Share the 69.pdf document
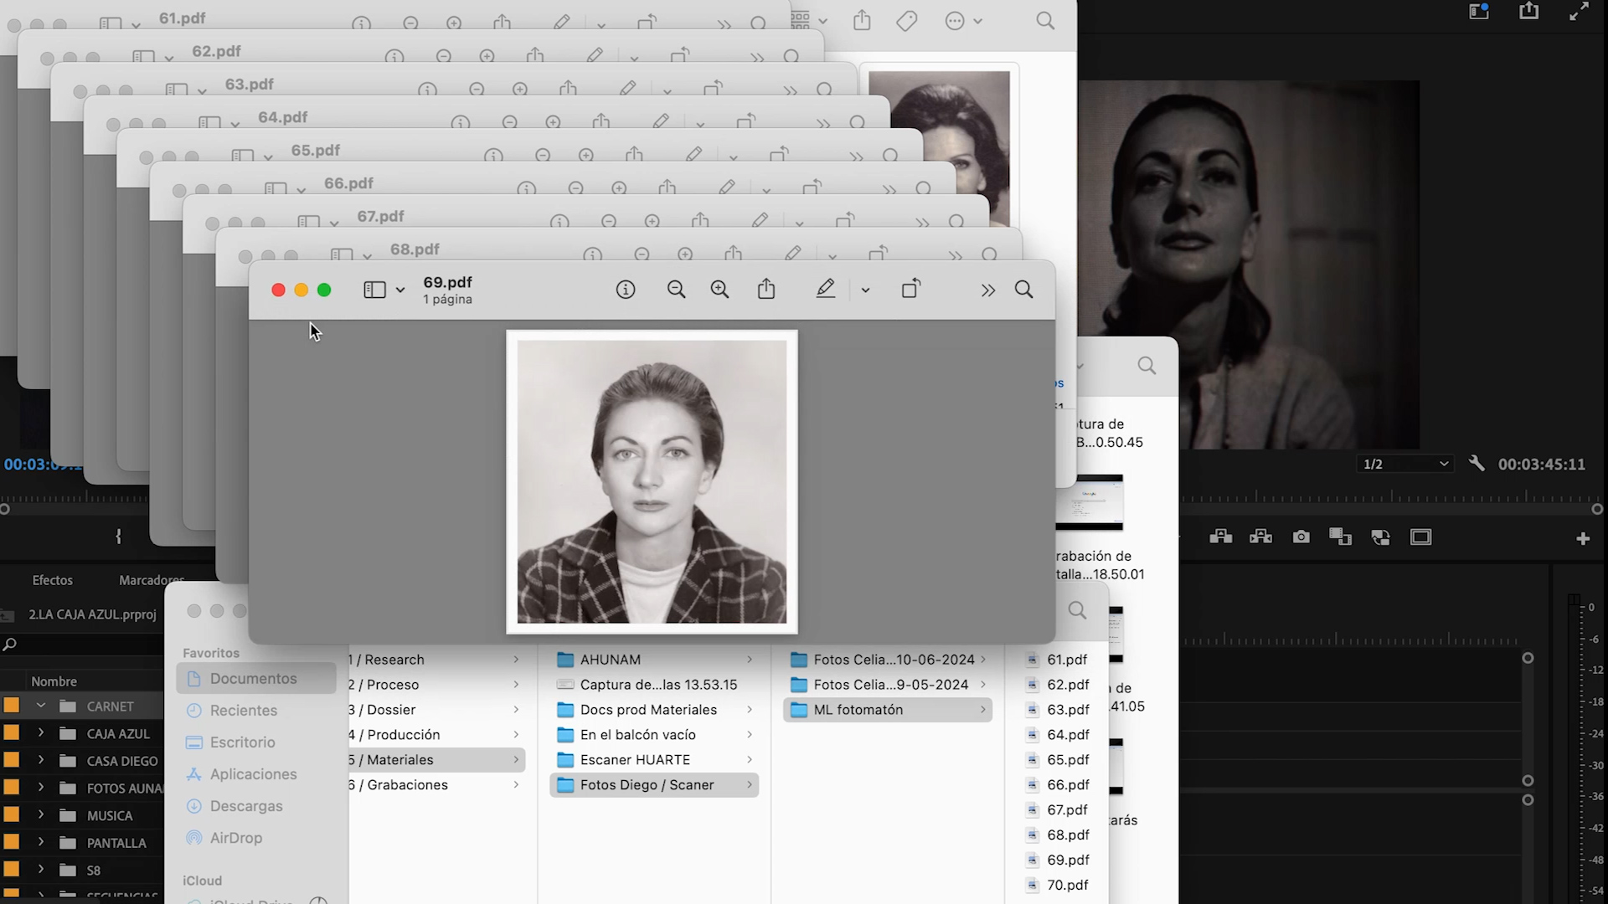Image resolution: width=1608 pixels, height=904 pixels. point(766,290)
